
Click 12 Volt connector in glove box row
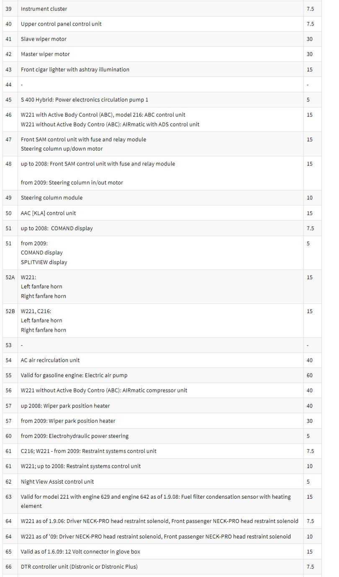(162, 552)
